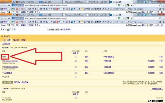Click 刪除 in the Fly row

tap(161, 57)
